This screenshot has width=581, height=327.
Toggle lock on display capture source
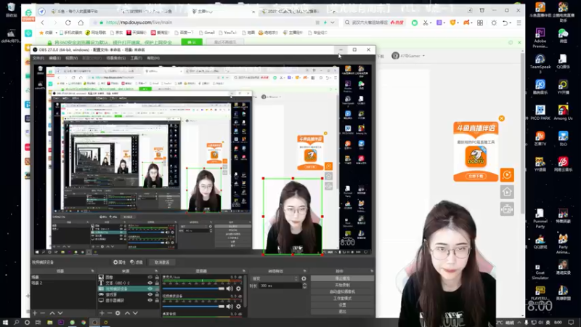pyautogui.click(x=157, y=300)
